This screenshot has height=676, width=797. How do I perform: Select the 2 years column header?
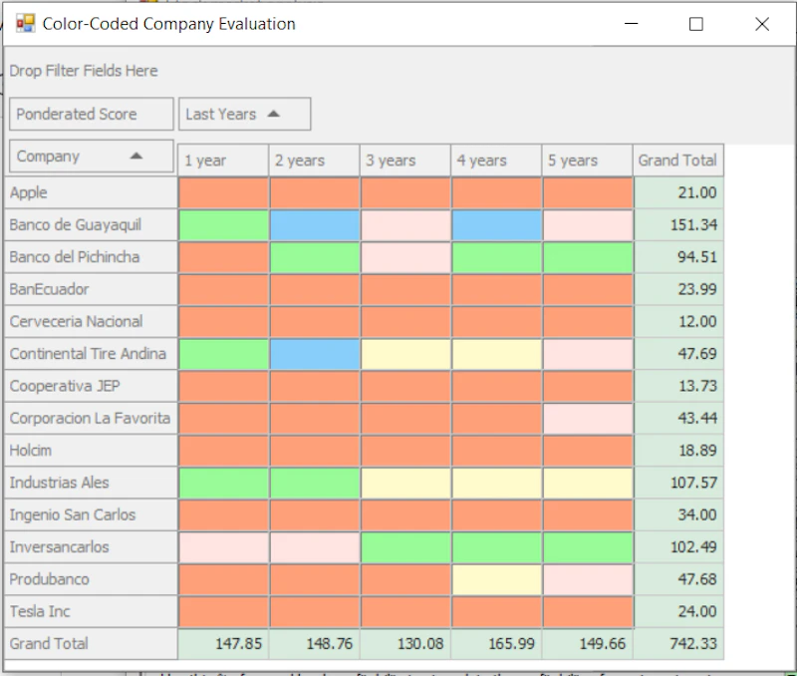tap(314, 161)
